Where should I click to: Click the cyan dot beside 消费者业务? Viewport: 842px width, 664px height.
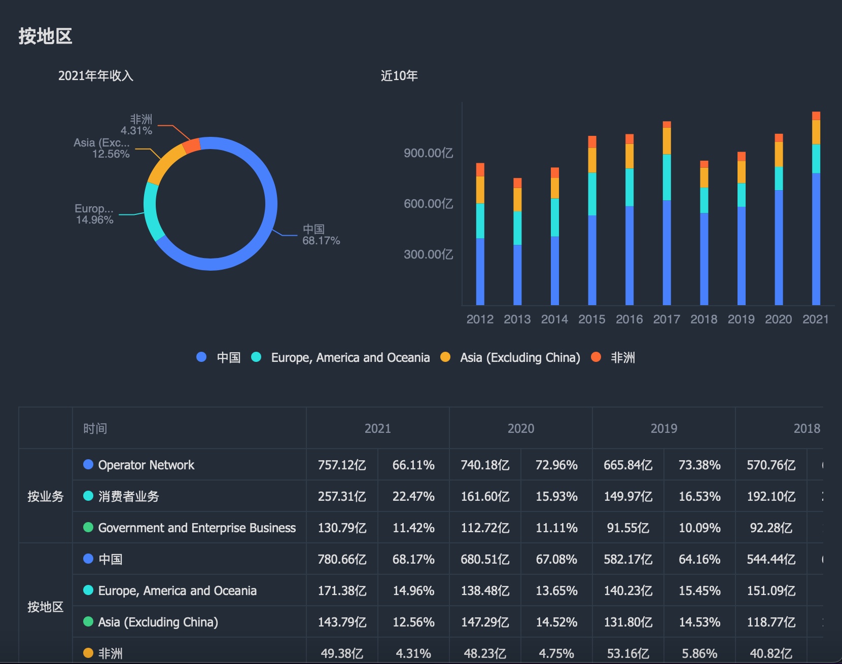pos(88,496)
